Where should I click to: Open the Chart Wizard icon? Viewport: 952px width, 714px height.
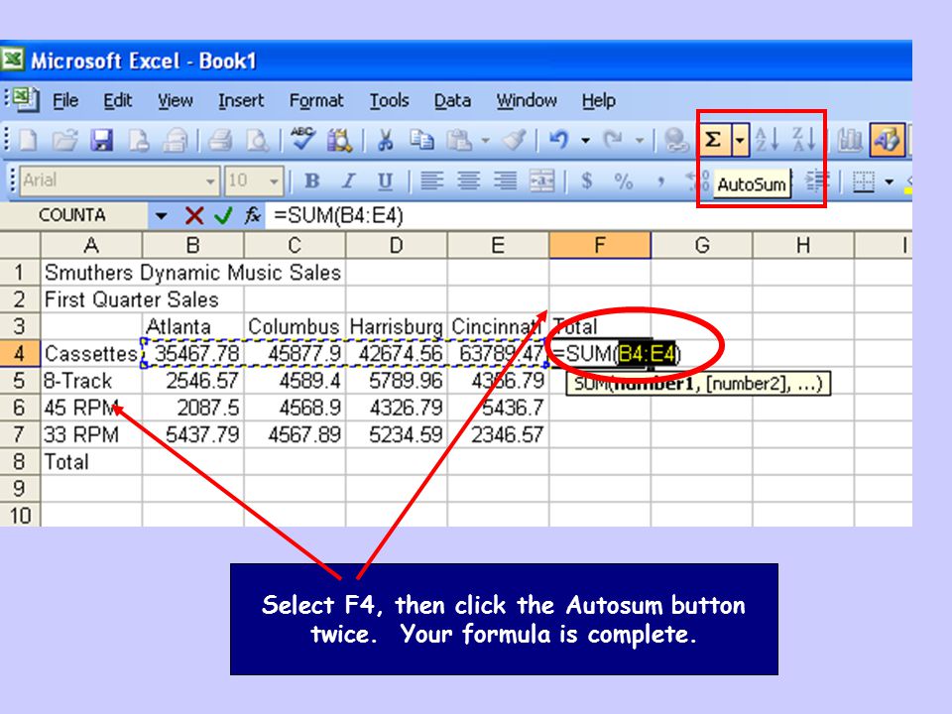(850, 141)
